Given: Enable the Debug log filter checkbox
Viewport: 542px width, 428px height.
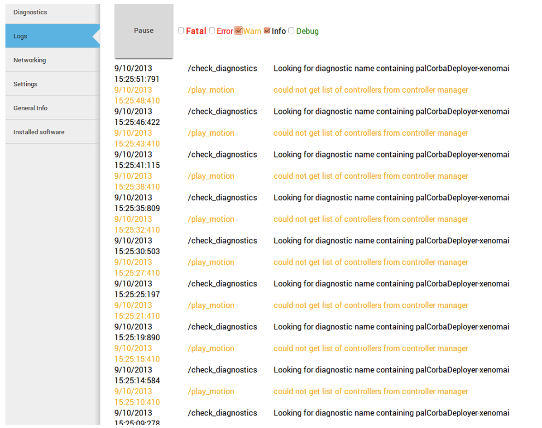Looking at the screenshot, I should tap(291, 31).
